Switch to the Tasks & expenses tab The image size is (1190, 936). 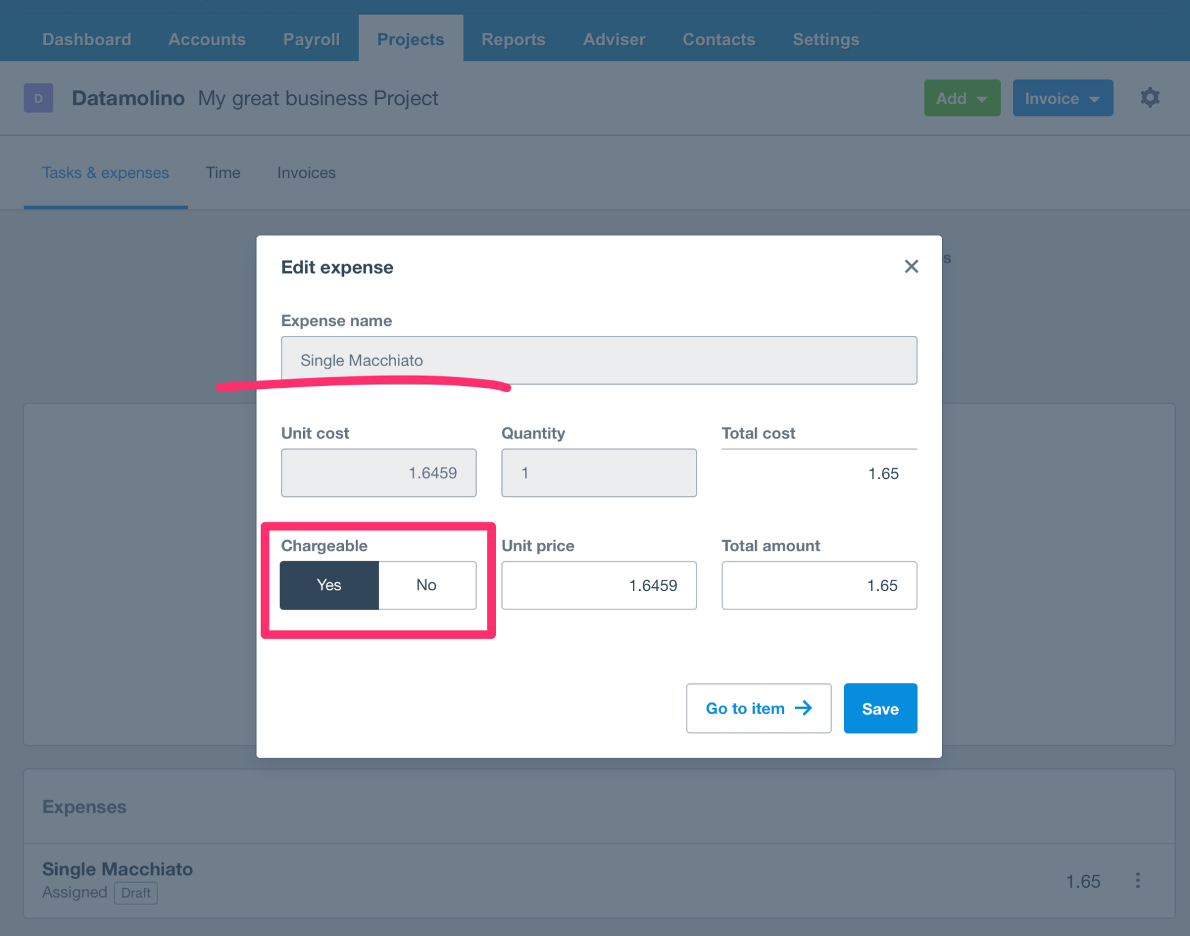pyautogui.click(x=105, y=173)
